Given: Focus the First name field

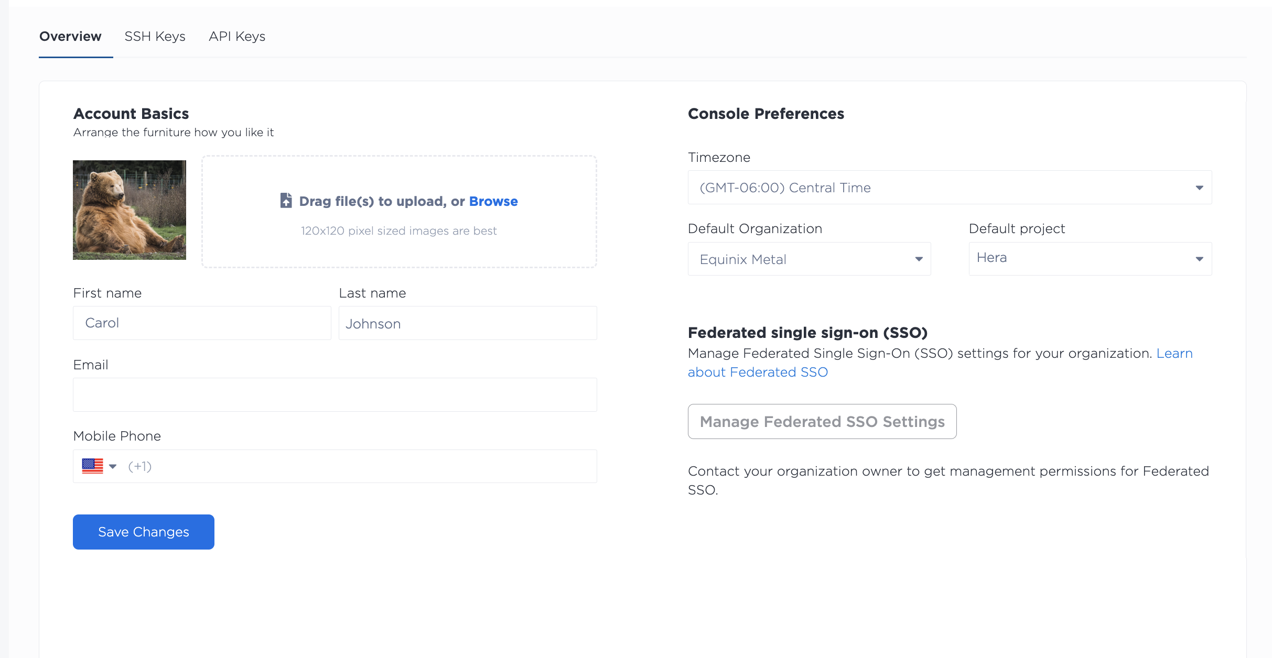Looking at the screenshot, I should 202,323.
